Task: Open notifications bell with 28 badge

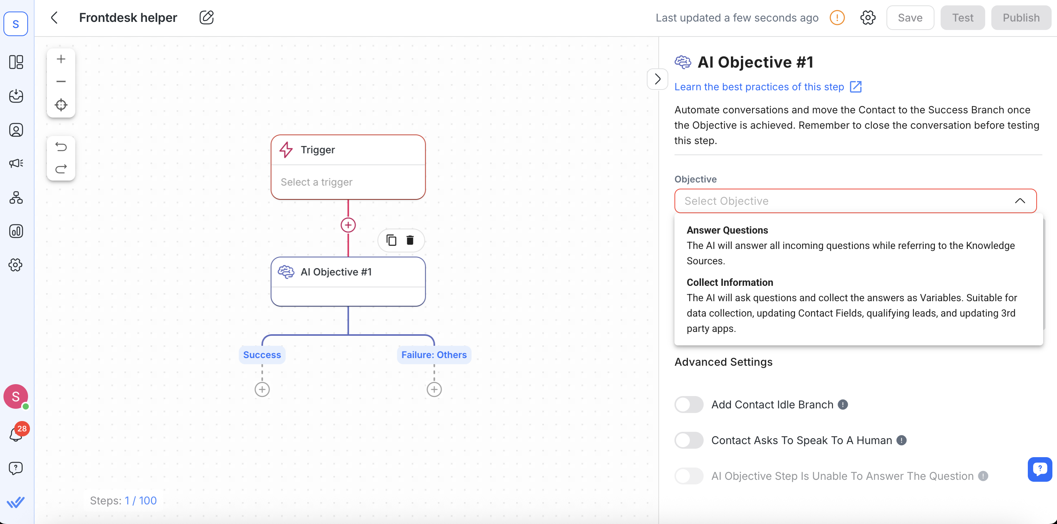Action: [16, 434]
